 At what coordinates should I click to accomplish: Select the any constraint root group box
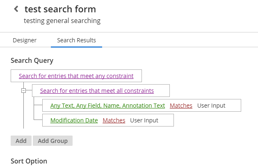coord(76,76)
